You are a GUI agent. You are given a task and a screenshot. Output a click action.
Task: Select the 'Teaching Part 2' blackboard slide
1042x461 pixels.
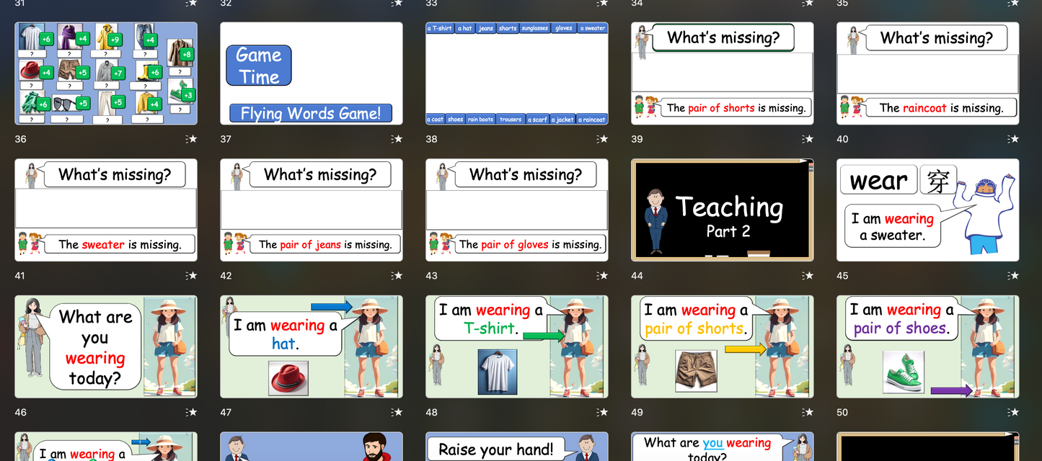point(722,210)
